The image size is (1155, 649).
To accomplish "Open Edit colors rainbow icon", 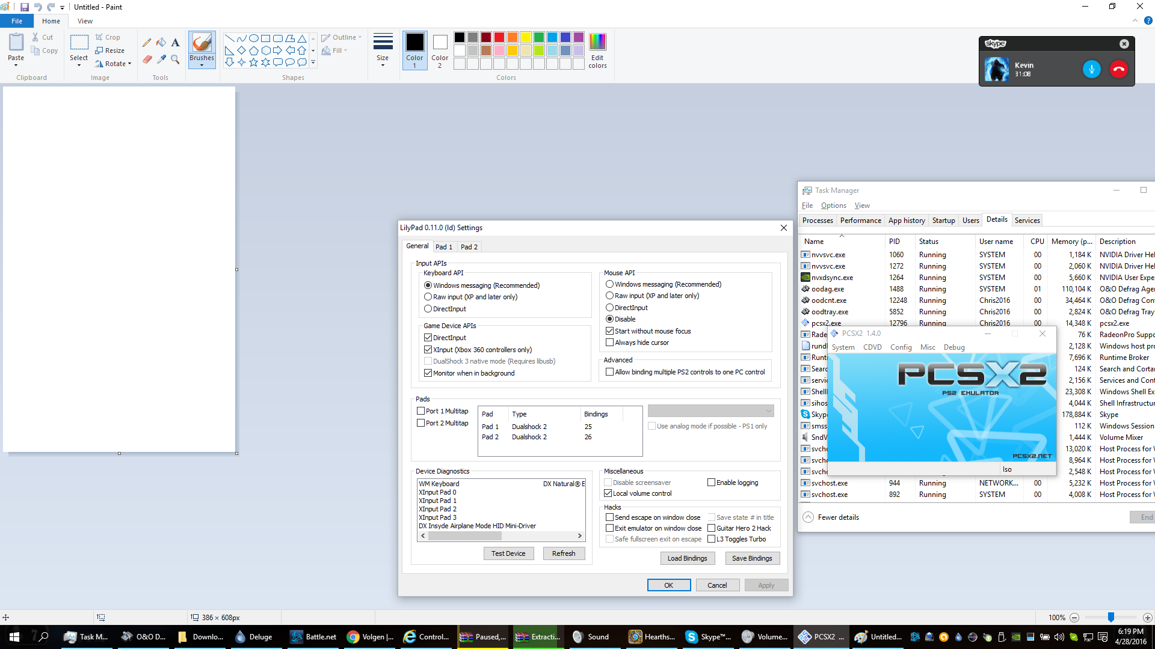I will click(x=597, y=41).
